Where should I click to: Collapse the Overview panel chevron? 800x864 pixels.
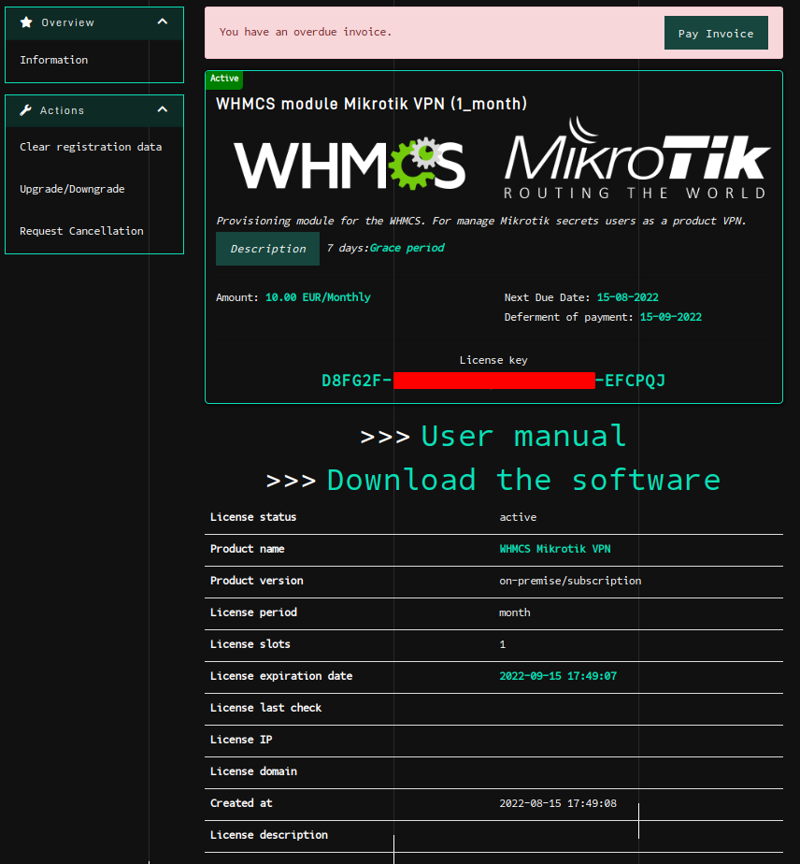[163, 22]
